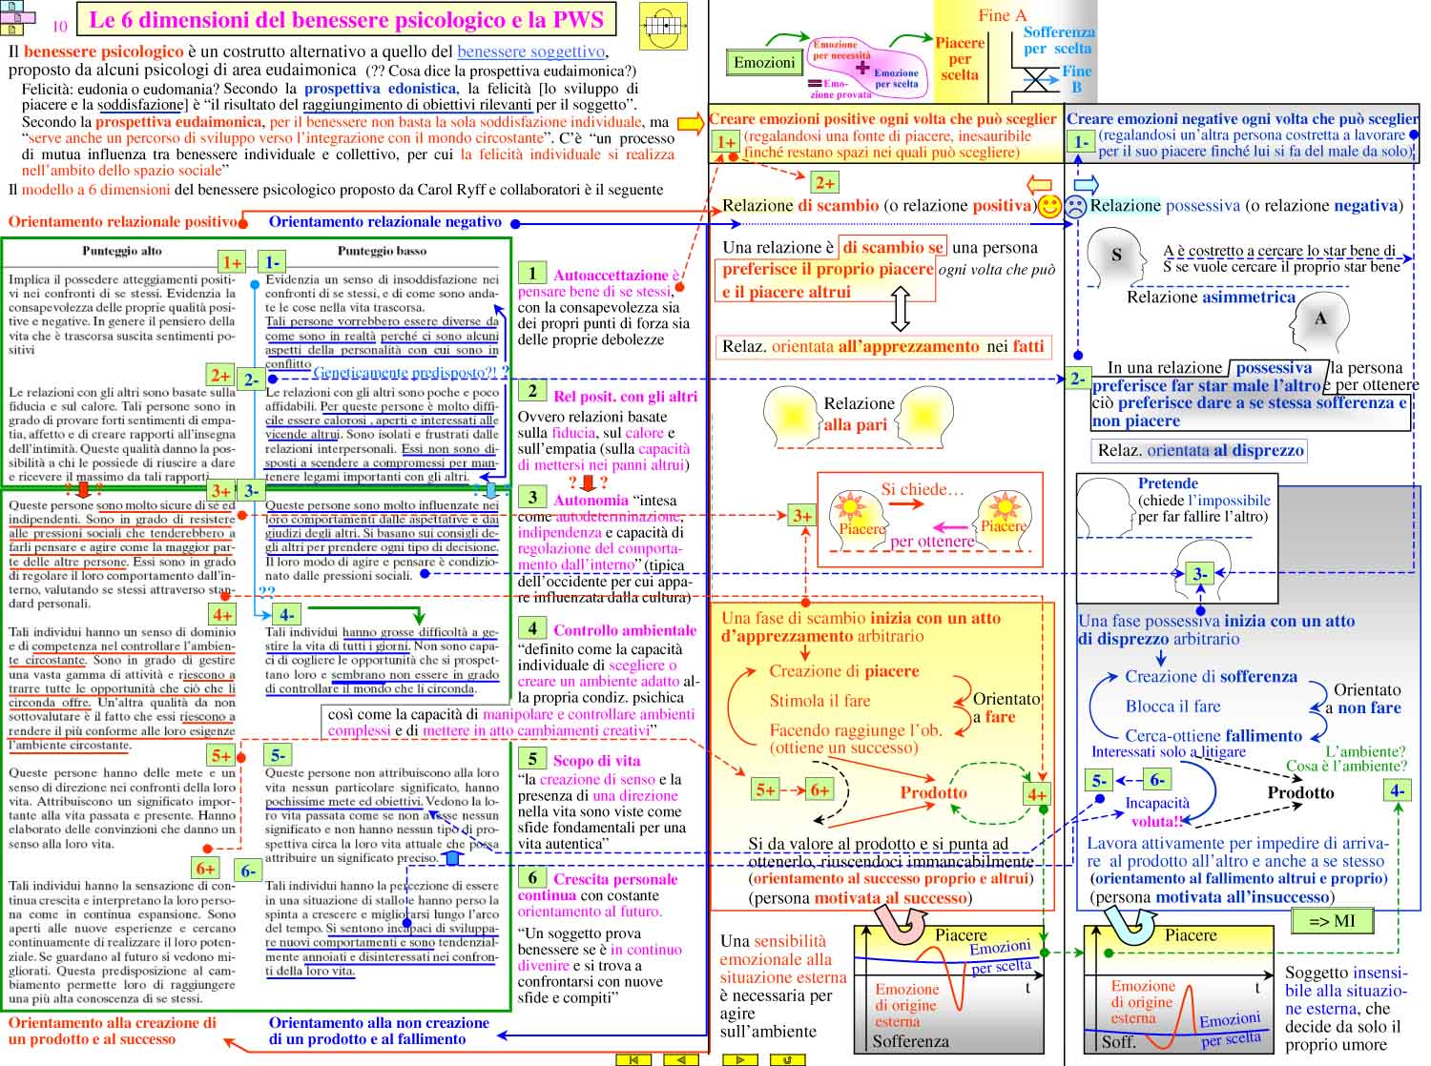The height and width of the screenshot is (1066, 1431).
Task: Click the blue right-pointing outline arrow
Action: (x=1086, y=184)
